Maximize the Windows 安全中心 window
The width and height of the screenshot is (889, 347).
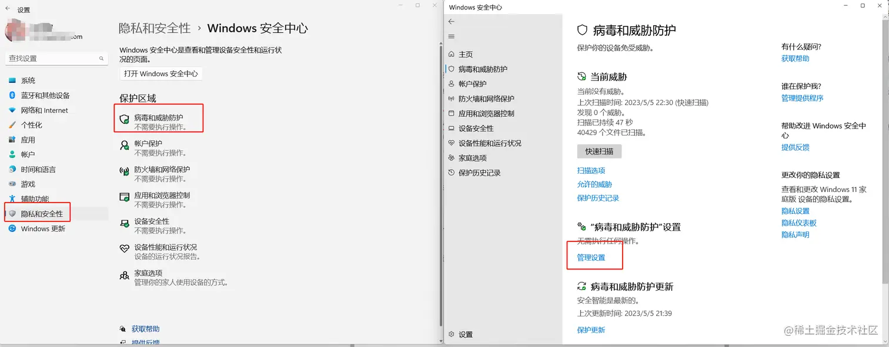coord(863,6)
